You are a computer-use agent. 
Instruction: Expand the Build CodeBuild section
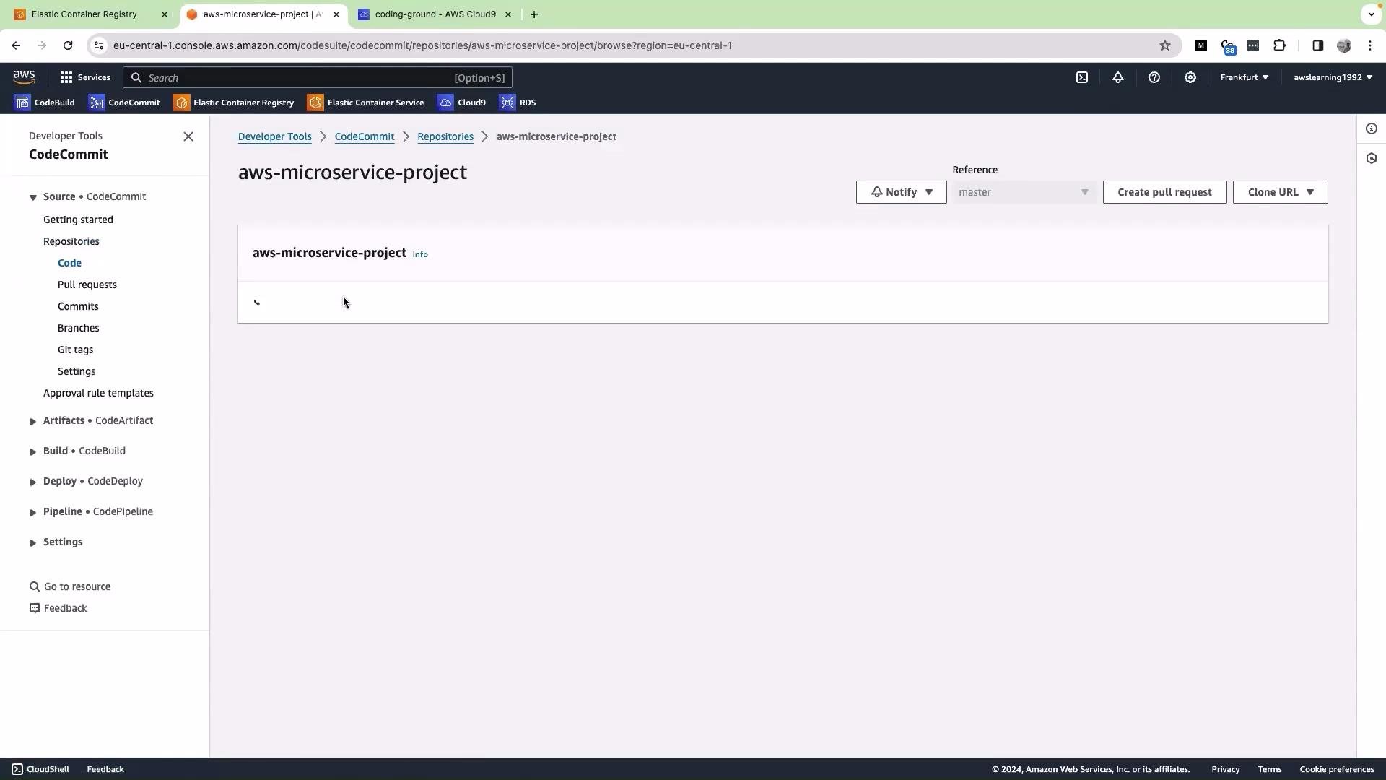32,451
